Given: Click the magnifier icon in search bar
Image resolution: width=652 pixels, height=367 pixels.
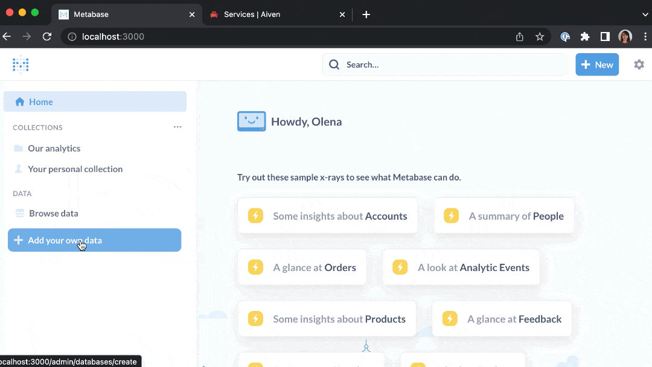Looking at the screenshot, I should [334, 65].
